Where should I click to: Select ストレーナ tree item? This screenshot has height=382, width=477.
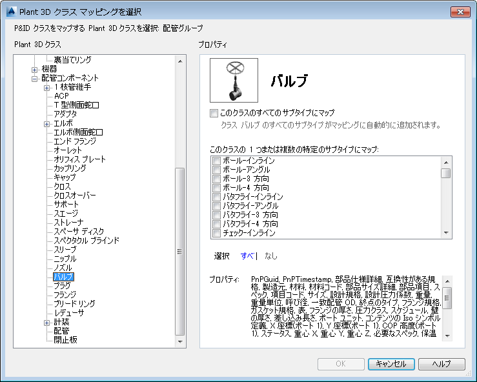[68, 223]
